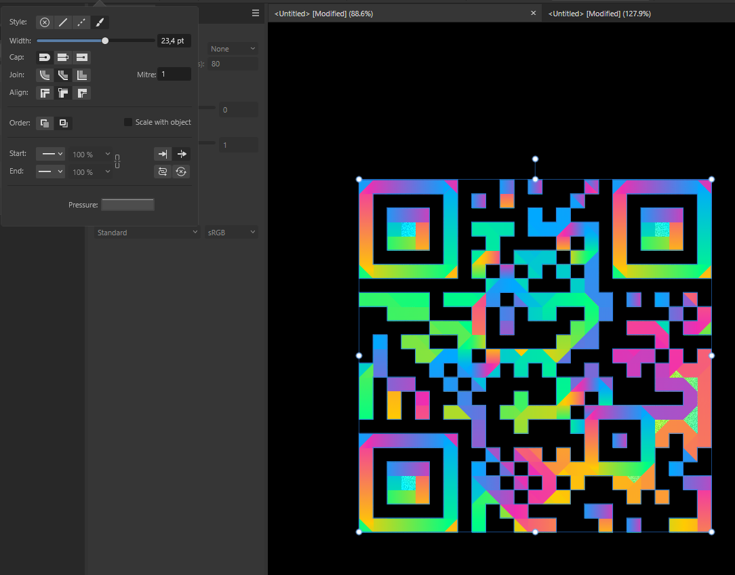
Task: Toggle the link between Start and End scale
Action: point(117,161)
